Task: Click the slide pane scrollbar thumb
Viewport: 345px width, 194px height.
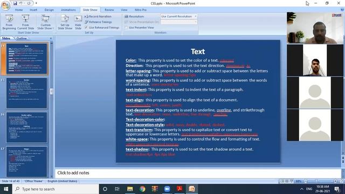Action: click(x=52, y=91)
